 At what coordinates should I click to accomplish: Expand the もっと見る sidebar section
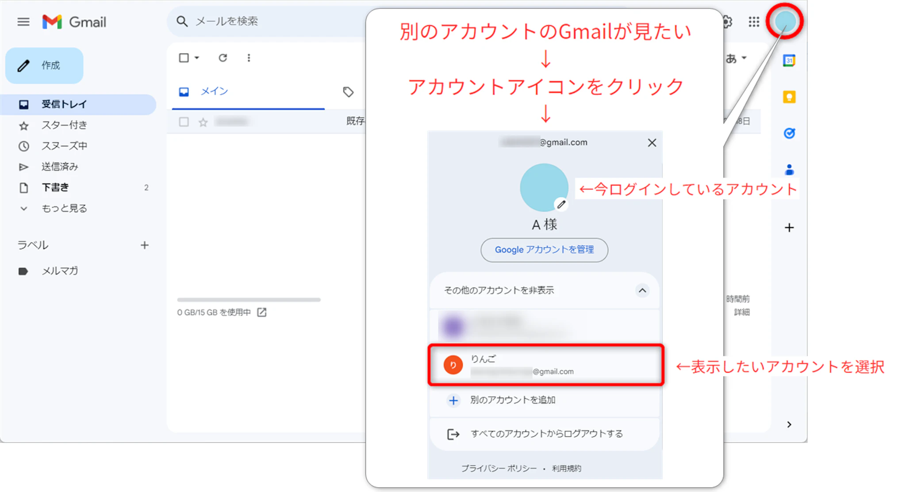[x=64, y=208]
